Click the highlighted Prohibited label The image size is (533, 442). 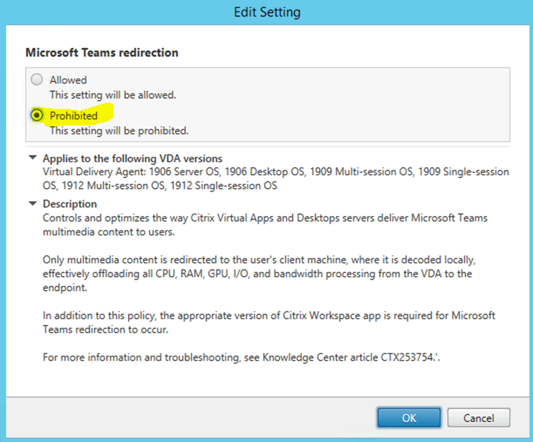(73, 116)
